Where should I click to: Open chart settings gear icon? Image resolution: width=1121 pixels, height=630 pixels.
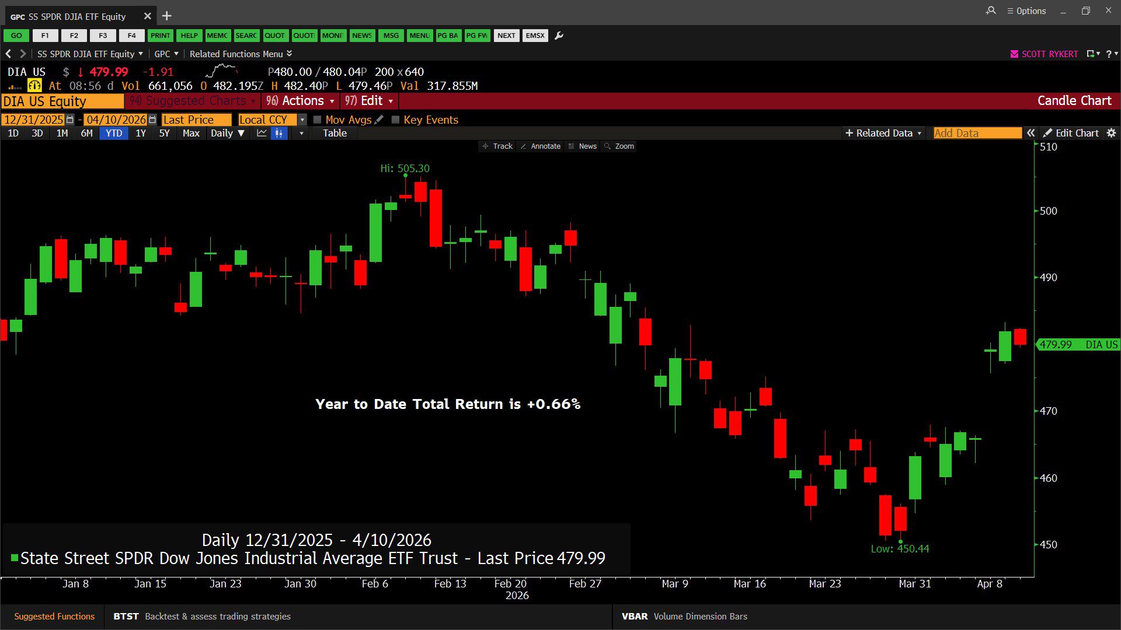1111,133
